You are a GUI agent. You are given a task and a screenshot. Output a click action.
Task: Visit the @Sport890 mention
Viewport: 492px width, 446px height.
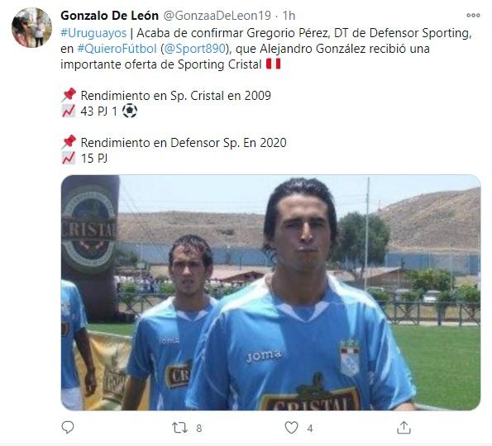[194, 49]
